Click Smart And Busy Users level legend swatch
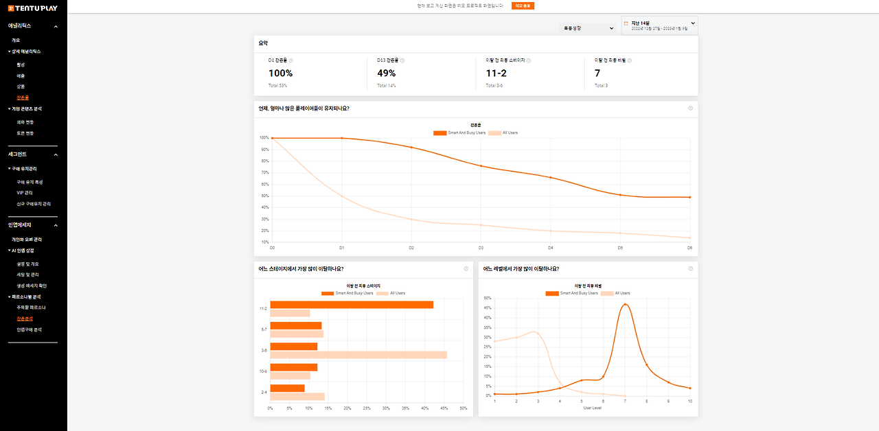879x431 pixels. 552,293
